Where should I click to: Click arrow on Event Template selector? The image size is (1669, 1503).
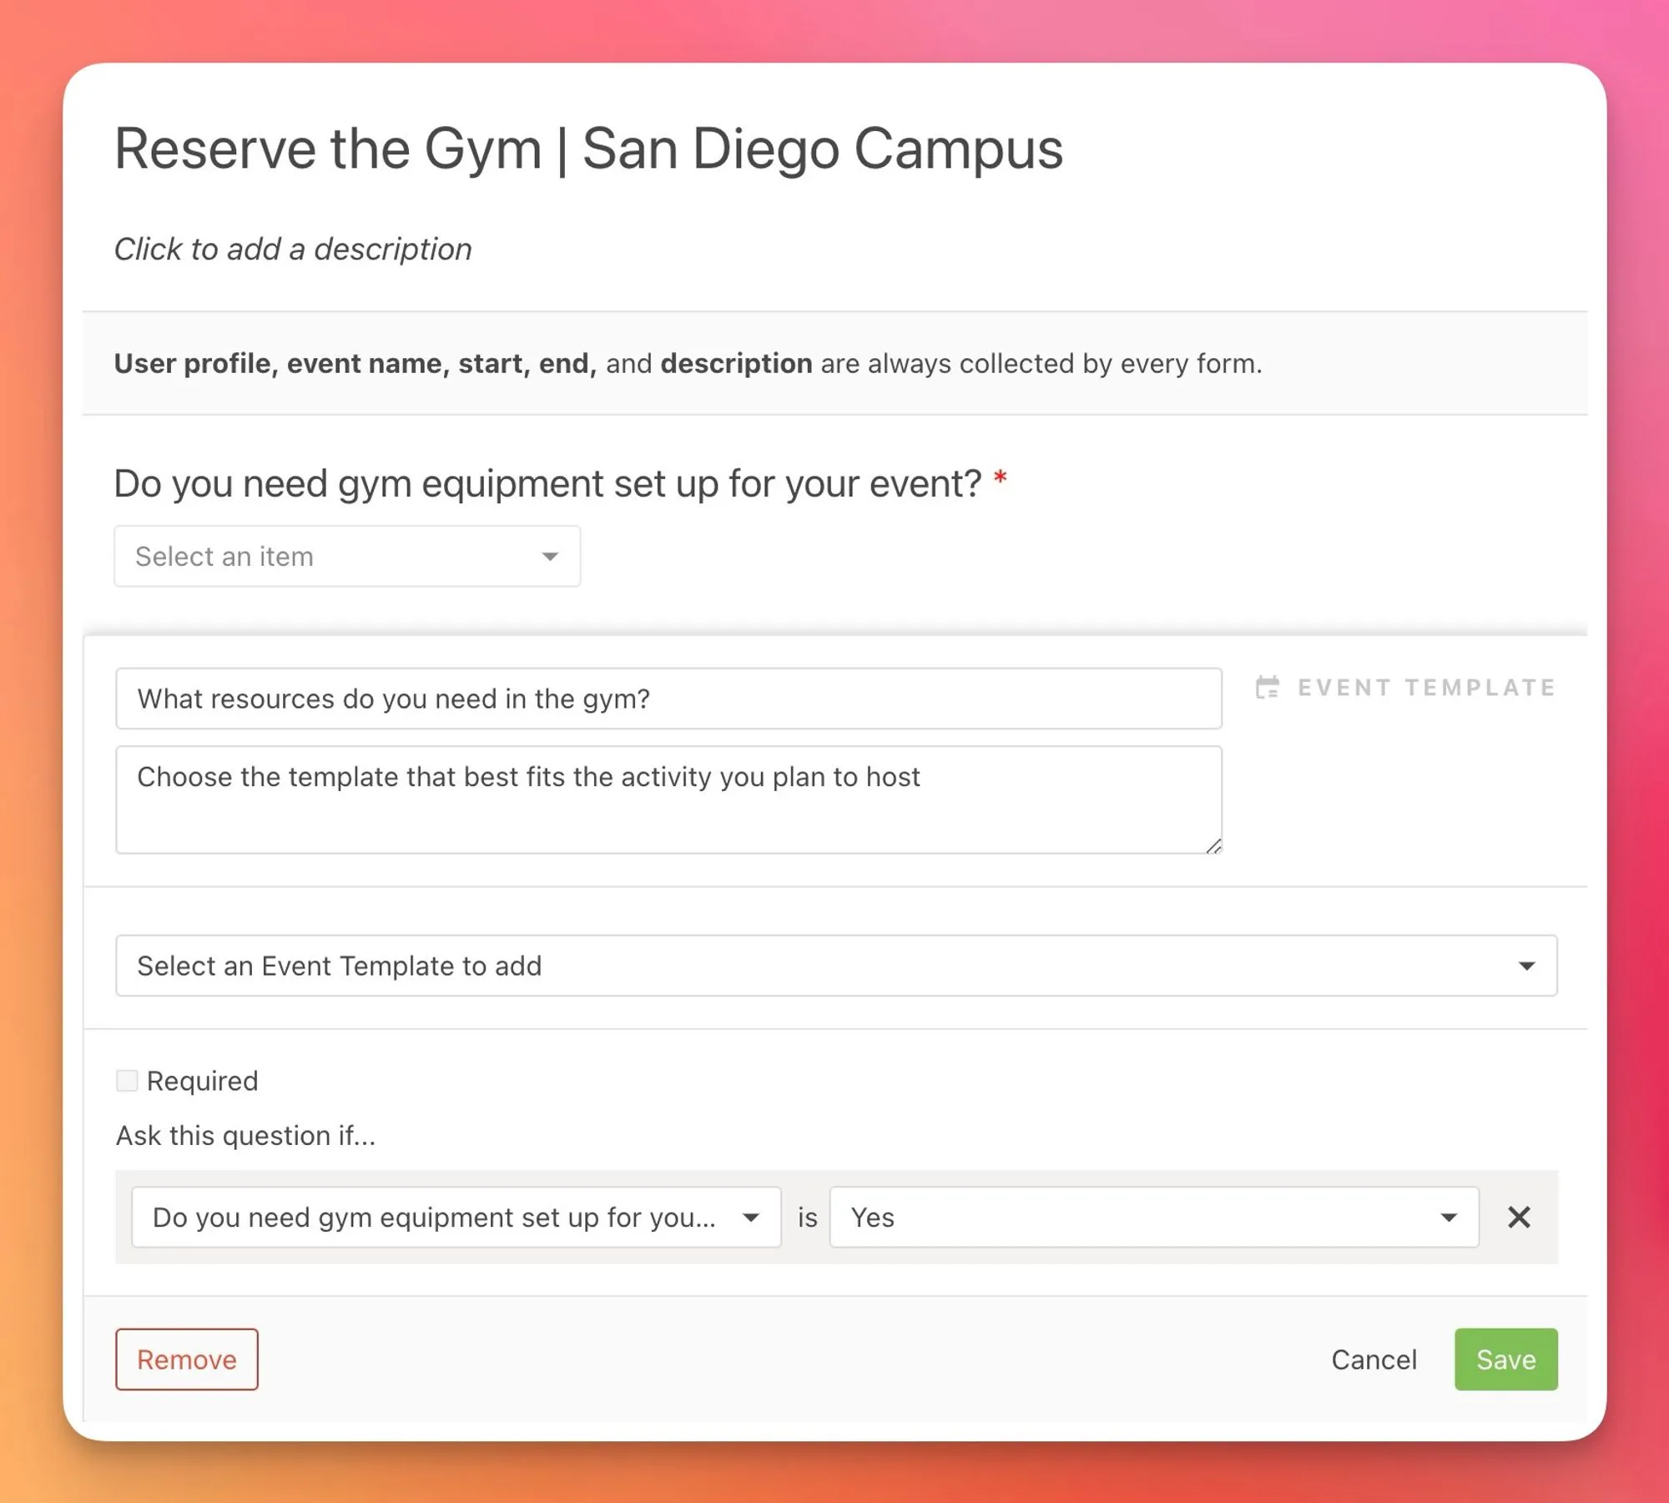click(1526, 966)
